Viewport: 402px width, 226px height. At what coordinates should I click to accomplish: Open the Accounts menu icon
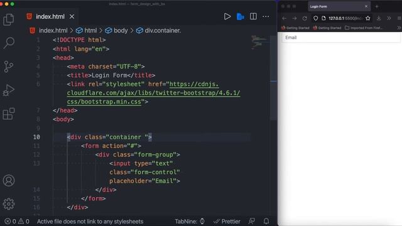pyautogui.click(x=9, y=180)
